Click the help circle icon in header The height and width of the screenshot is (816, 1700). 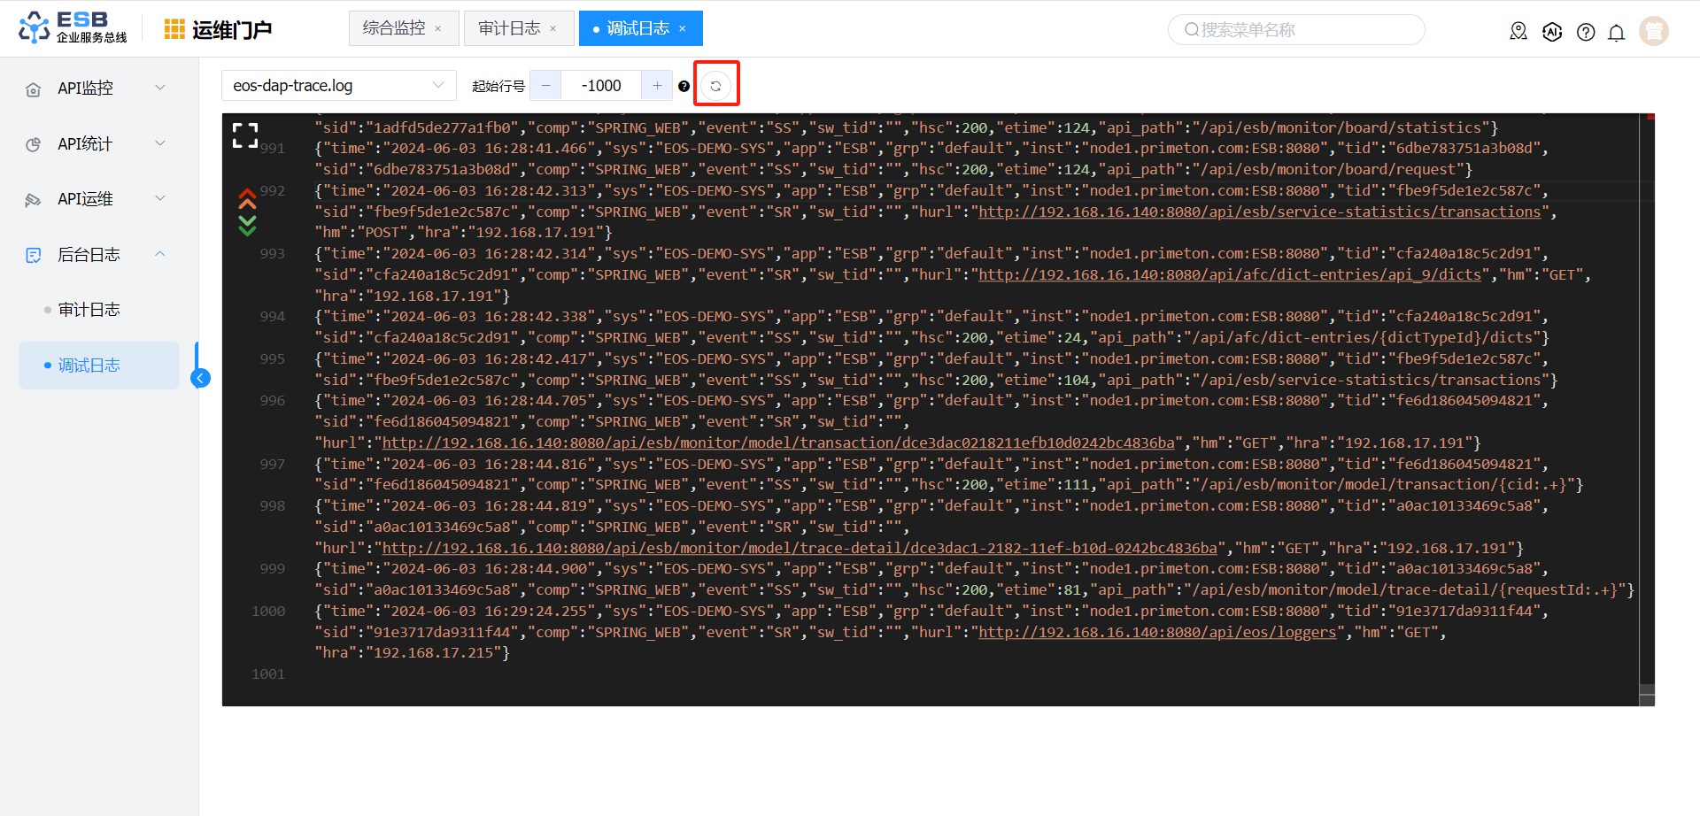pyautogui.click(x=1586, y=33)
